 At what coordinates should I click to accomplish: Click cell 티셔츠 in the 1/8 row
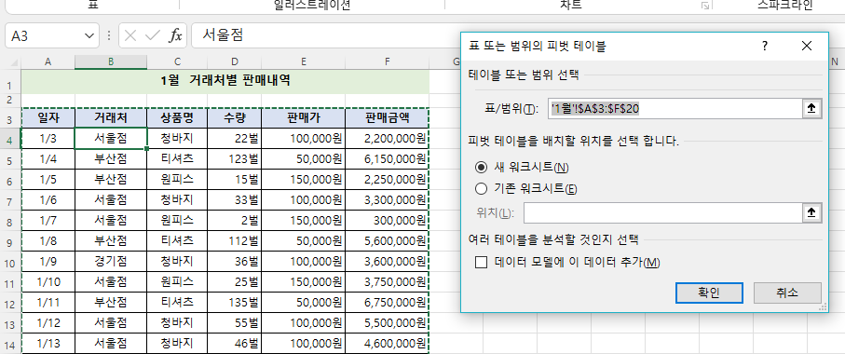coord(177,241)
